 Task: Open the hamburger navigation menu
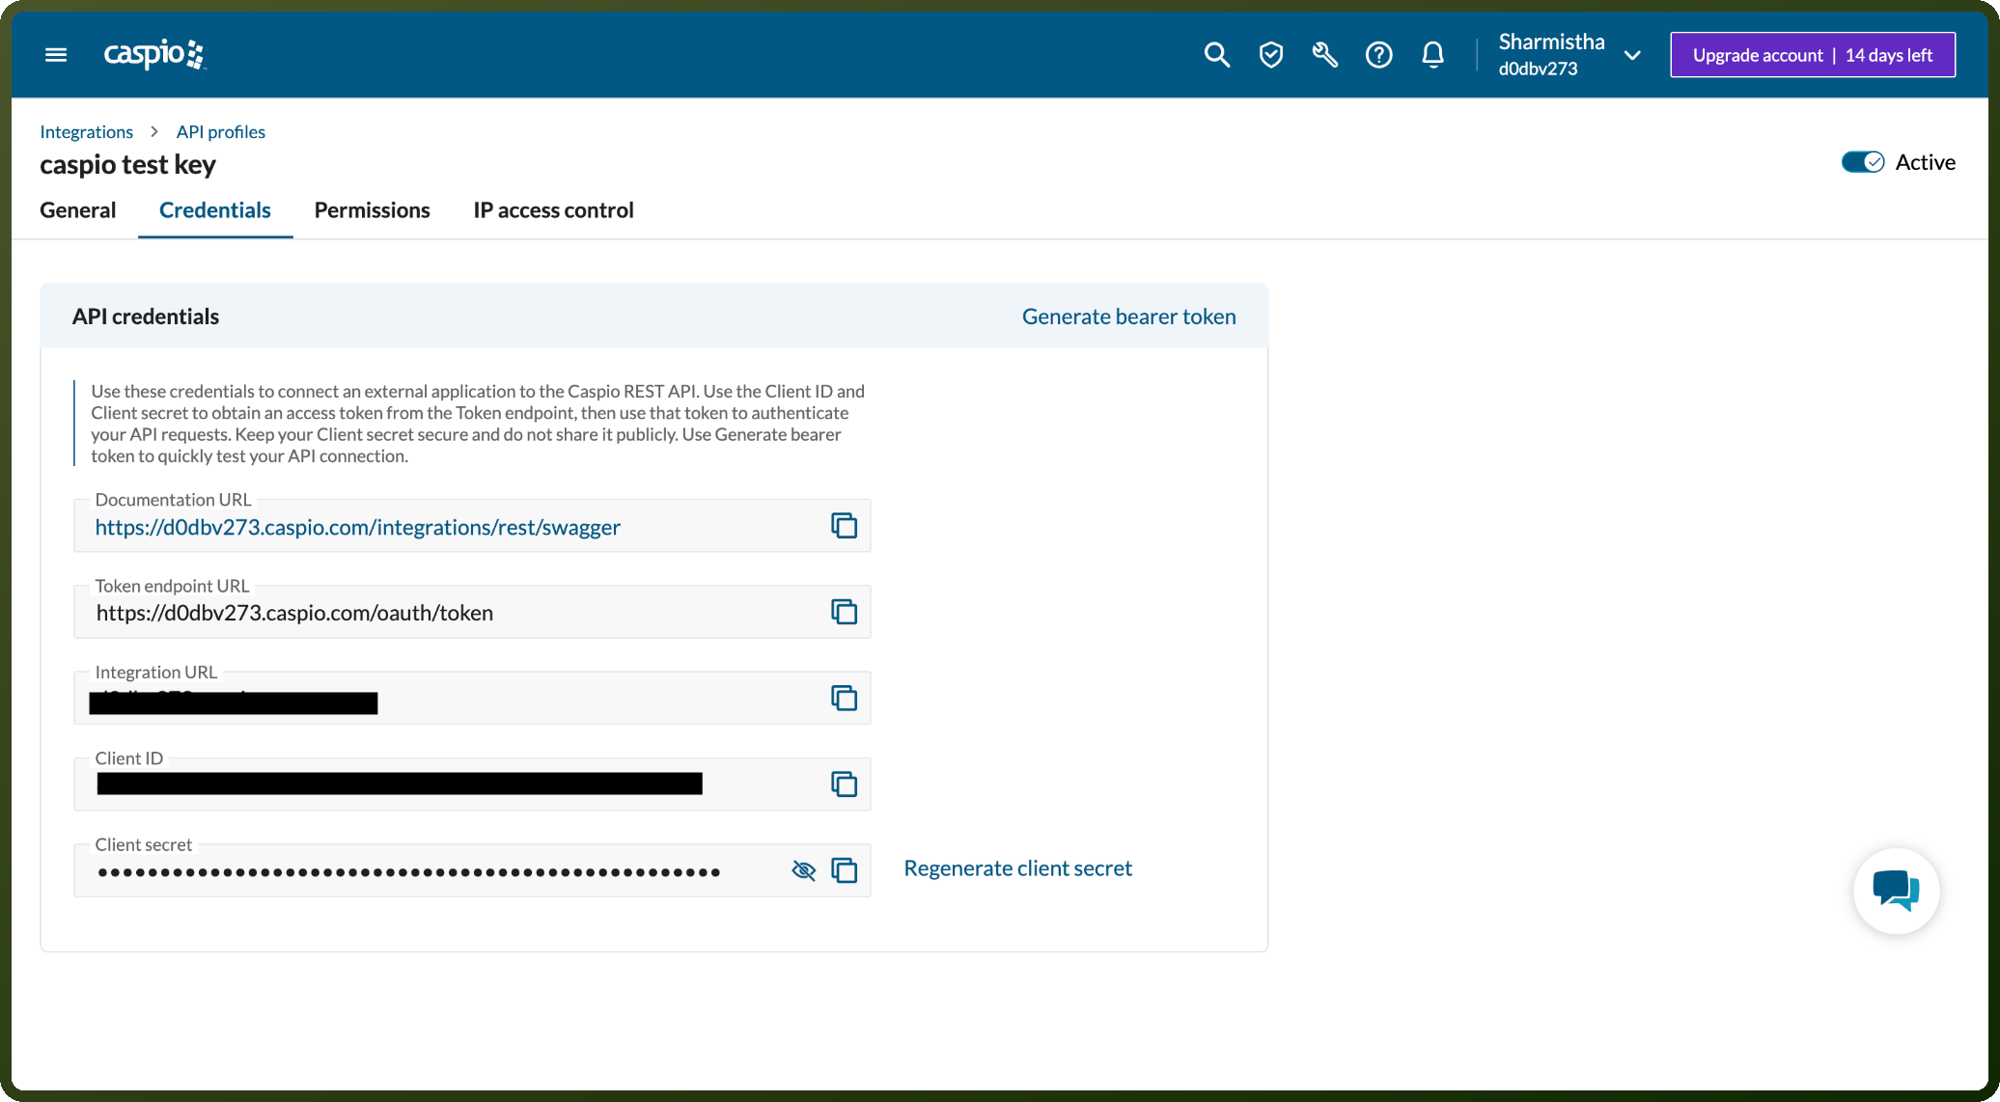56,55
